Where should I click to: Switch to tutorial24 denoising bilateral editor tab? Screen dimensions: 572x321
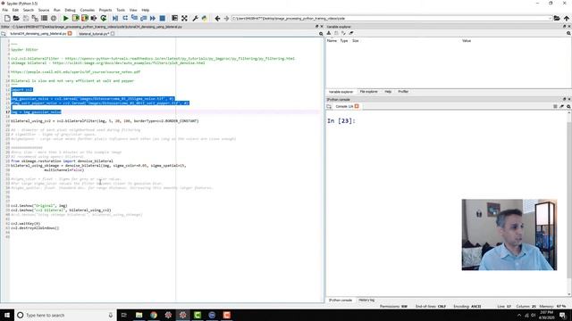[38, 34]
